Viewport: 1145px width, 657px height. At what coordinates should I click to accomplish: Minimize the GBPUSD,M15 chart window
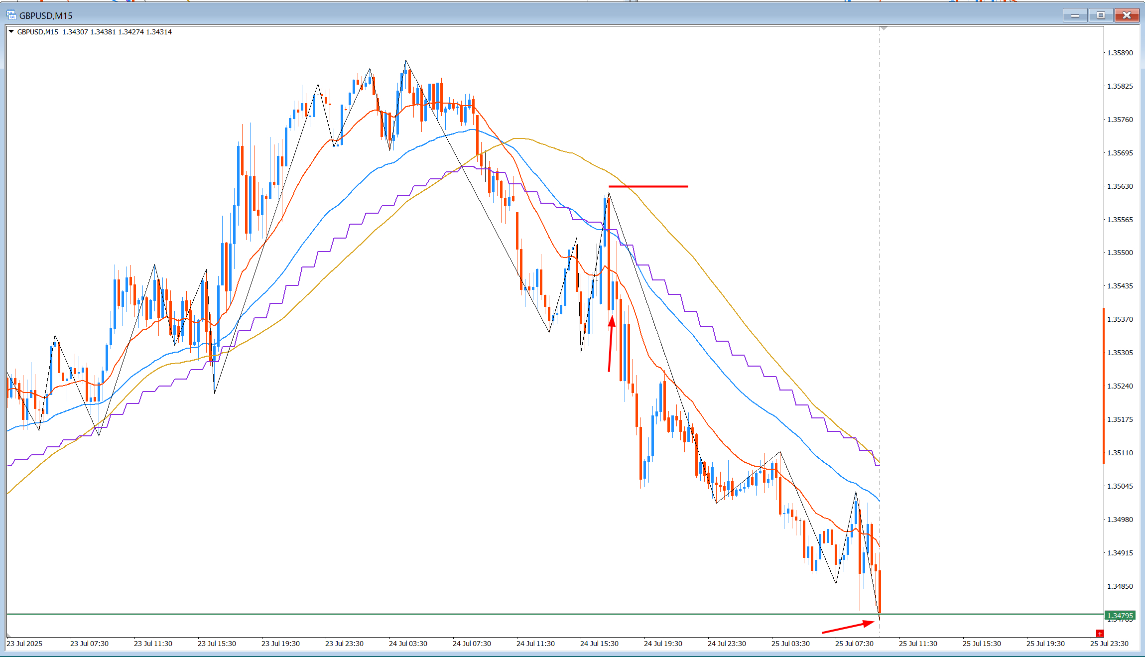click(x=1075, y=15)
